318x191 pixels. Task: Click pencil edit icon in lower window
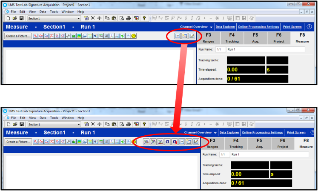(196, 142)
